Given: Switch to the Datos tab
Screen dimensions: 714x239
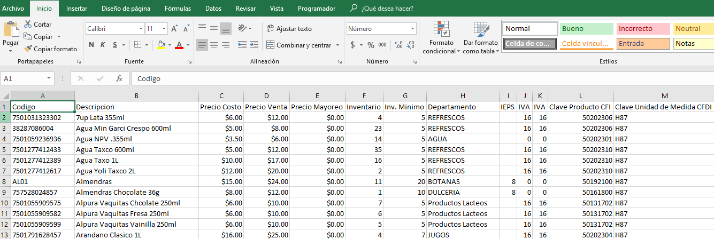Looking at the screenshot, I should (x=213, y=9).
